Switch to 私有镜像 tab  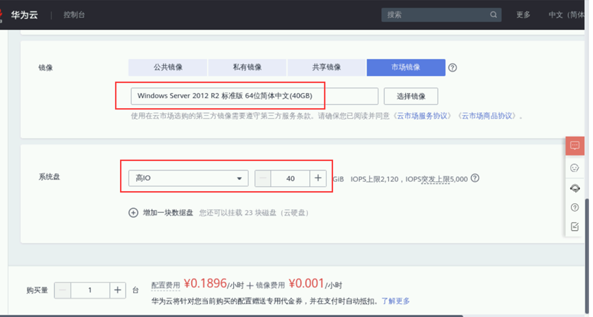coord(247,67)
